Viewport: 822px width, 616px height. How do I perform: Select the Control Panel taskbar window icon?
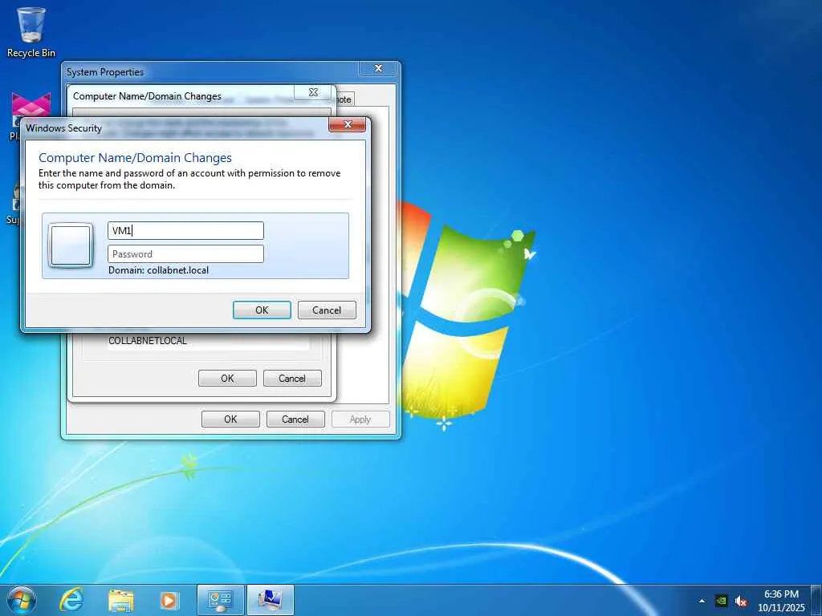[220, 600]
